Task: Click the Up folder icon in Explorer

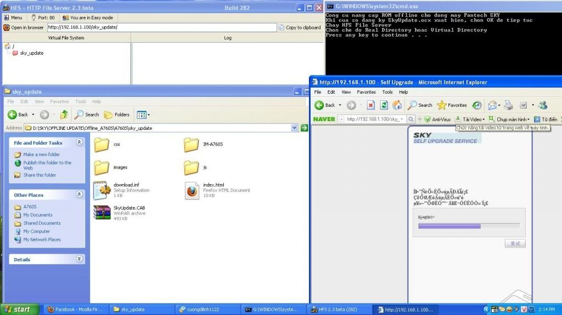Action: [x=64, y=114]
